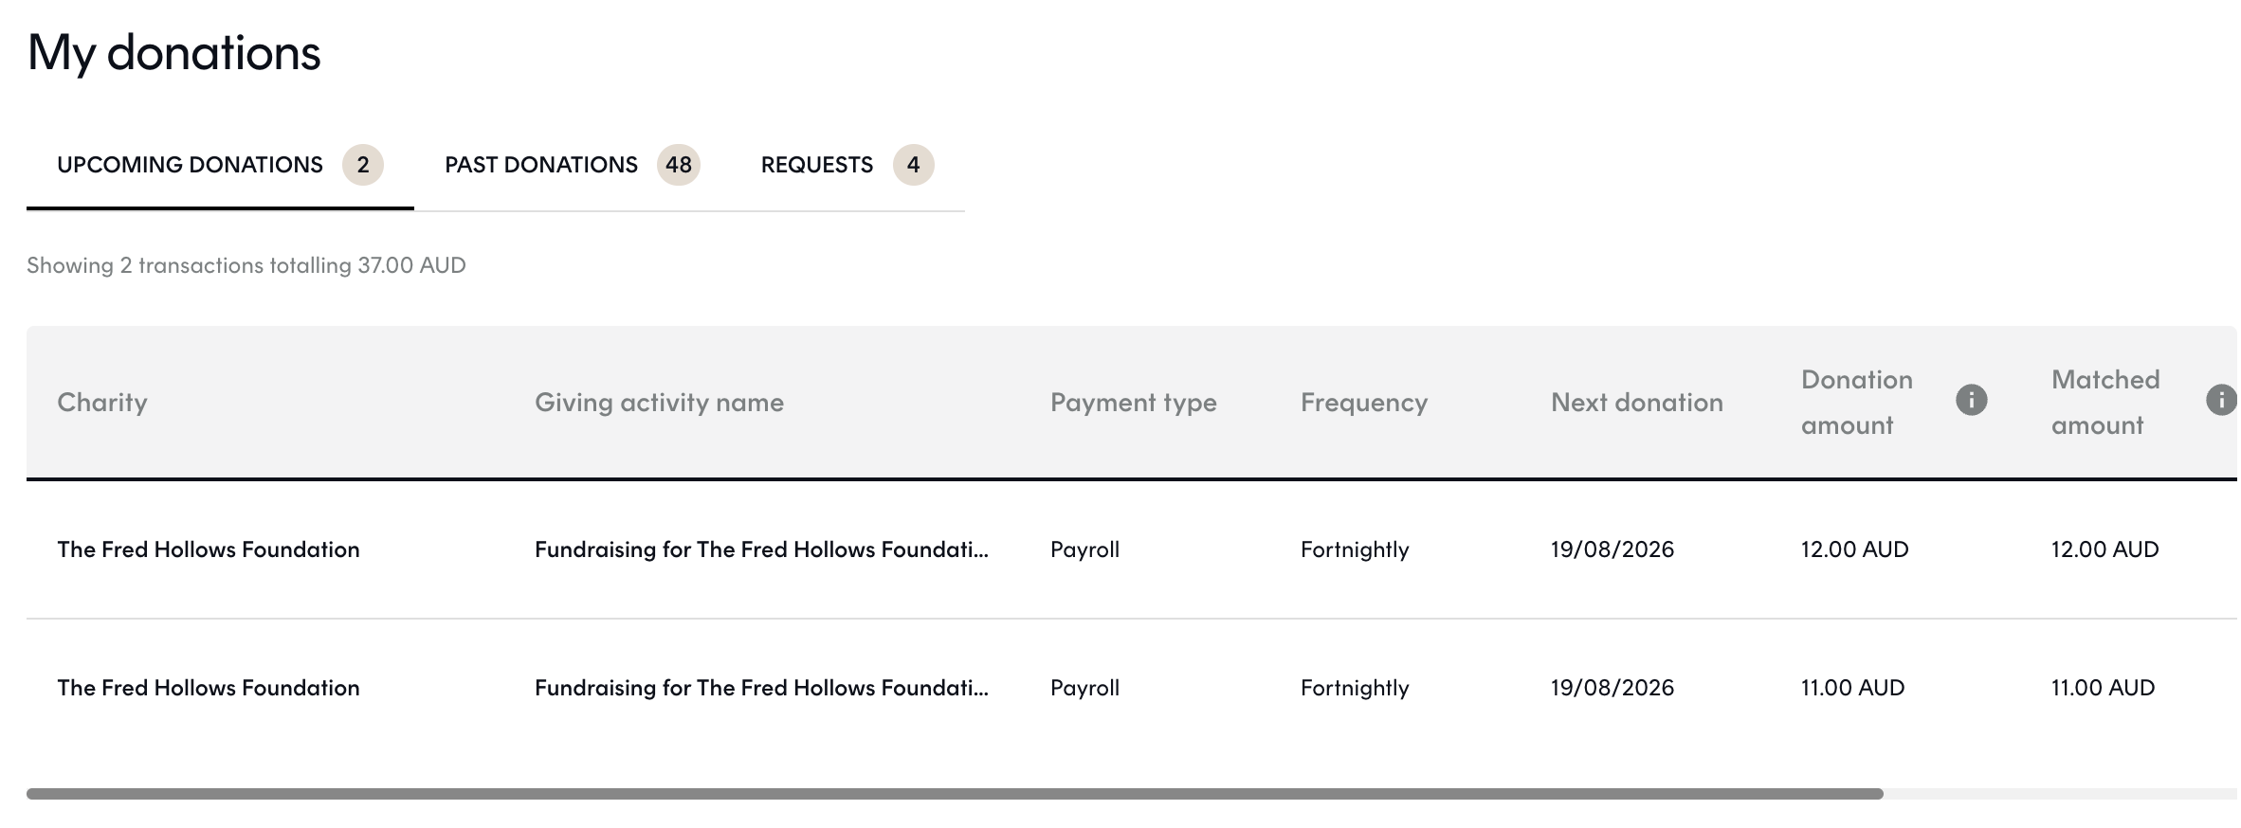Open the Upcoming Donations tab
The image size is (2241, 828).
220,165
